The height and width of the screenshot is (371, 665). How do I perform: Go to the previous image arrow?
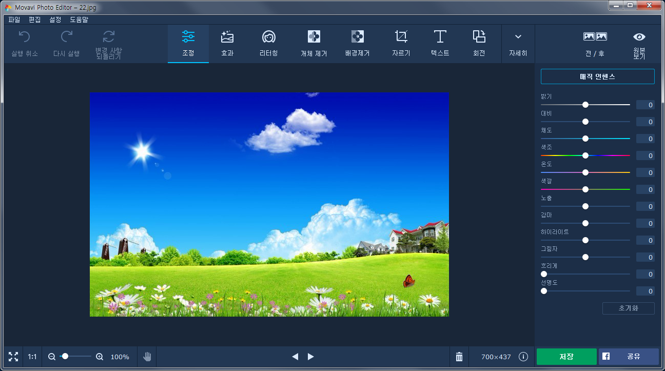click(295, 357)
